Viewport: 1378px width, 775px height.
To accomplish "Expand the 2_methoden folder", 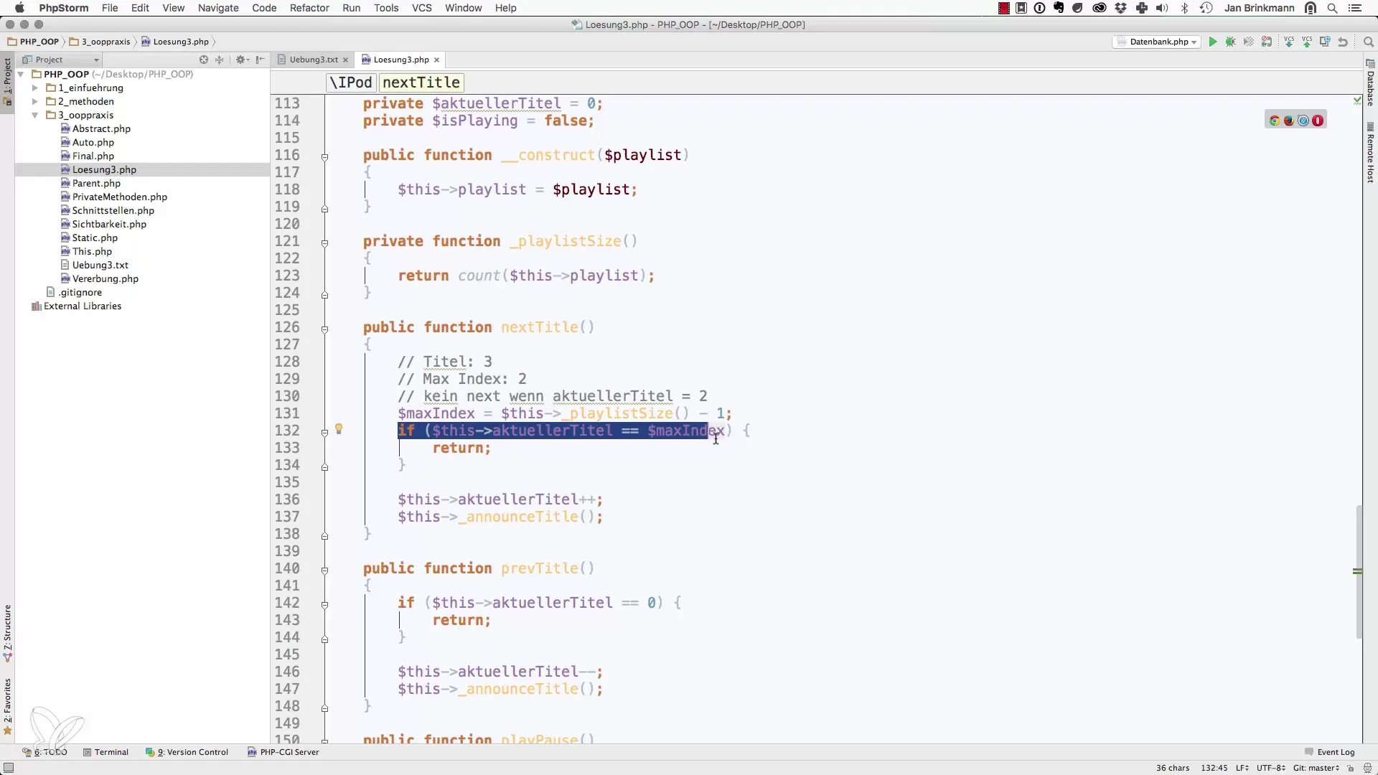I will point(34,101).
